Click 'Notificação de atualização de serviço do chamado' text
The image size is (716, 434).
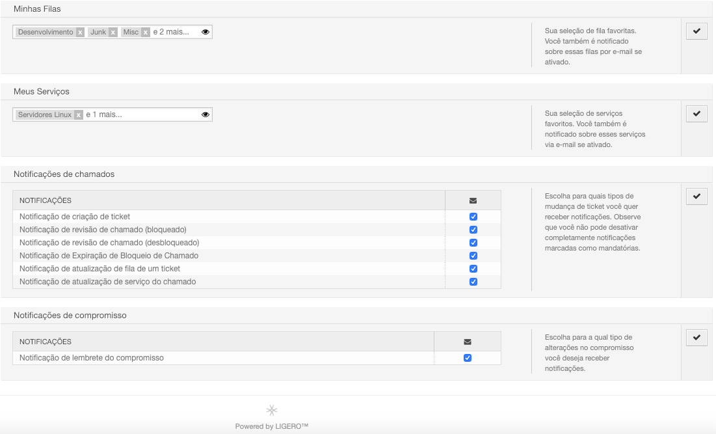coord(108,282)
